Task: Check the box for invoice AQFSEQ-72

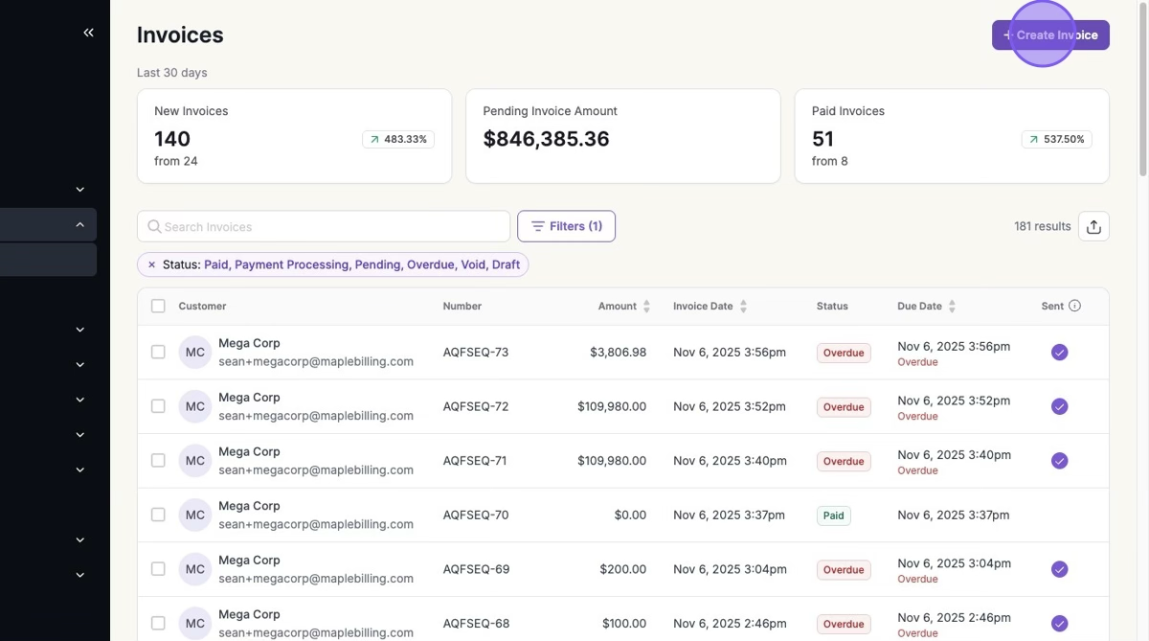Action: point(158,406)
